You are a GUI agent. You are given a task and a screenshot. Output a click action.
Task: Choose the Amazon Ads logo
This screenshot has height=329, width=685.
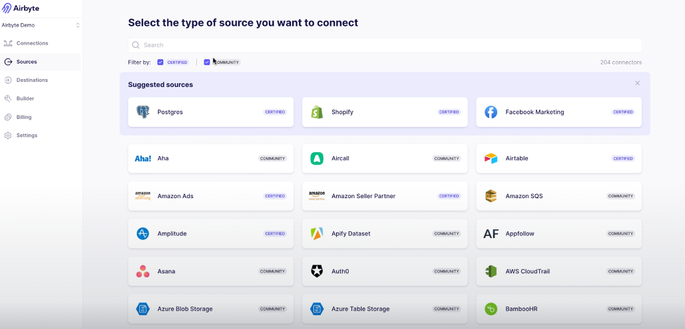click(143, 196)
